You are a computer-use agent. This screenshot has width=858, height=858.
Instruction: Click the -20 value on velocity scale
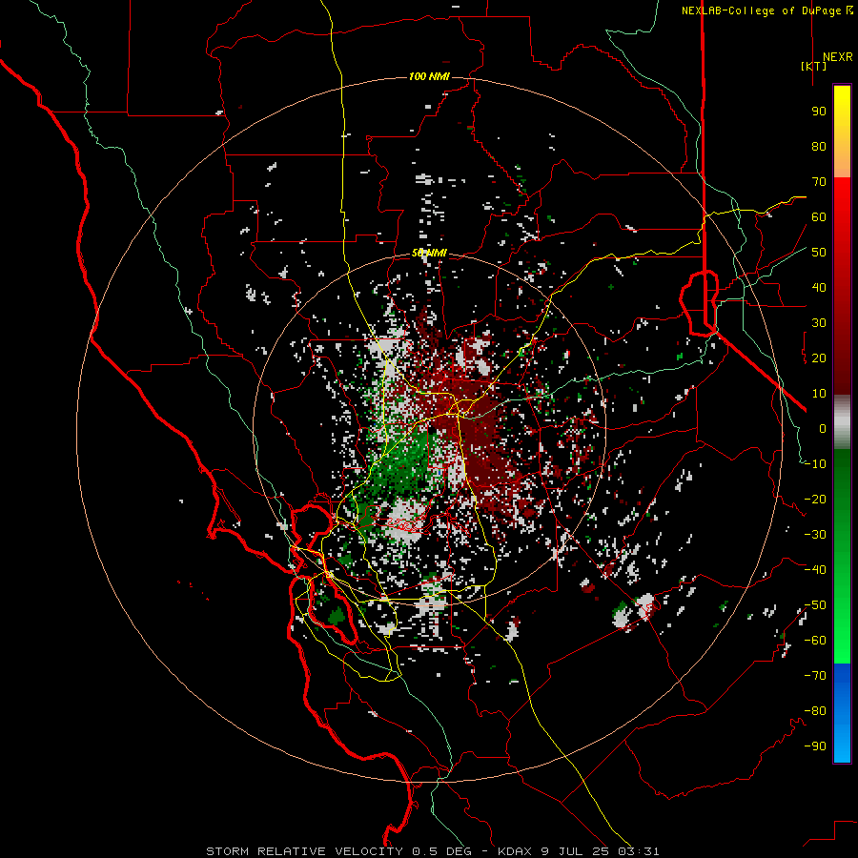pyautogui.click(x=815, y=500)
